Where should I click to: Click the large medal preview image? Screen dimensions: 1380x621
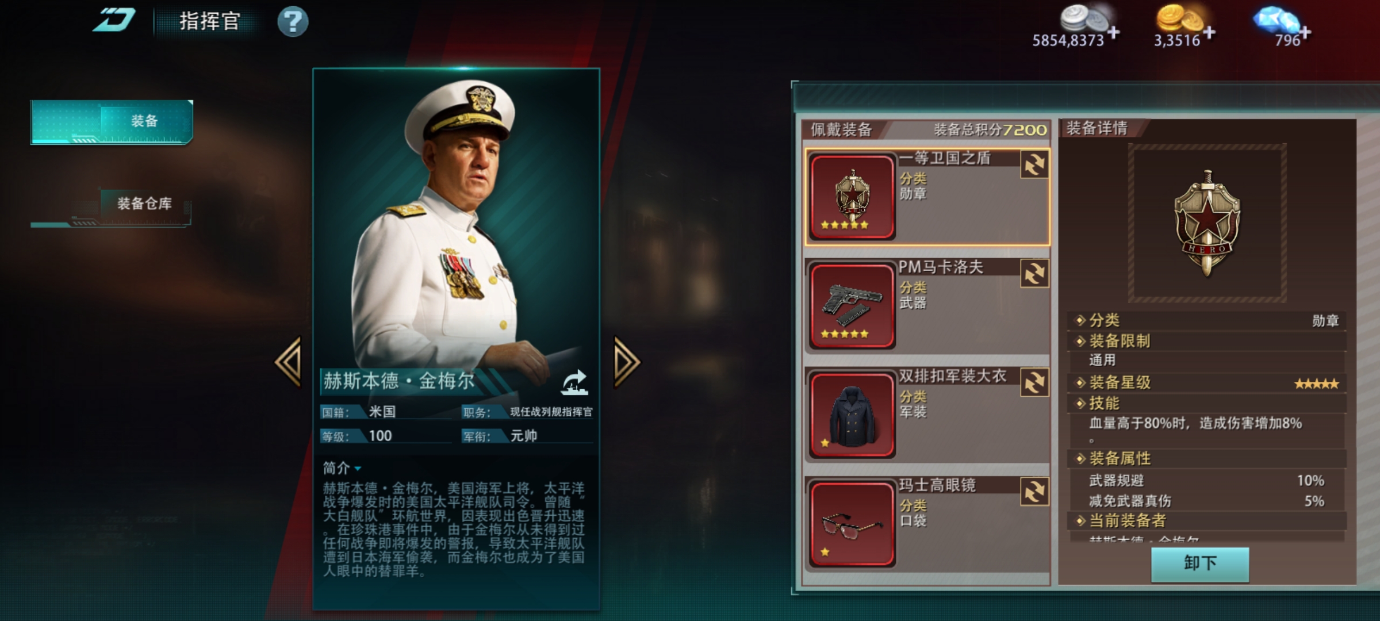point(1207,223)
